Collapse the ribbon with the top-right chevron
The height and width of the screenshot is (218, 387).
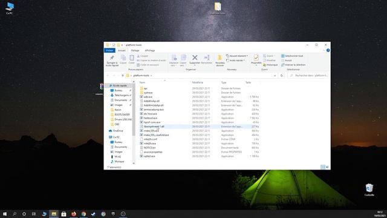(x=324, y=50)
